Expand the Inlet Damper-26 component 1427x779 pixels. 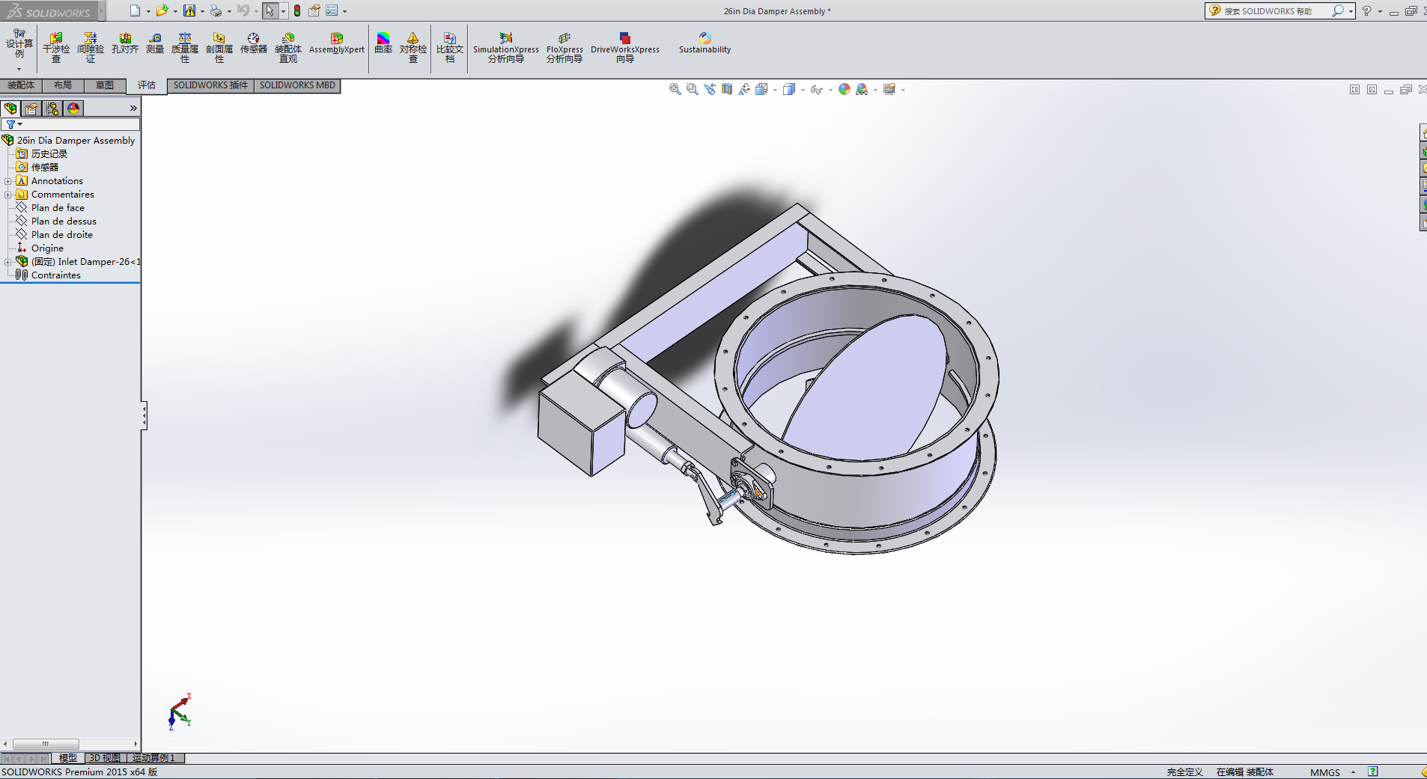coord(7,262)
